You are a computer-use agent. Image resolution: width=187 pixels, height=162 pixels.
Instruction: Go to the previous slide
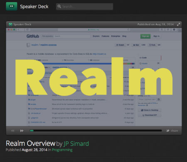(x=12, y=131)
